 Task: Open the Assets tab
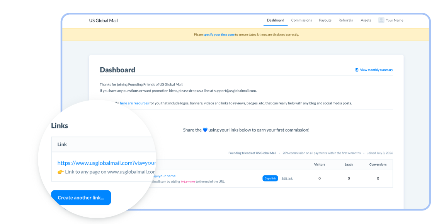pyautogui.click(x=366, y=20)
